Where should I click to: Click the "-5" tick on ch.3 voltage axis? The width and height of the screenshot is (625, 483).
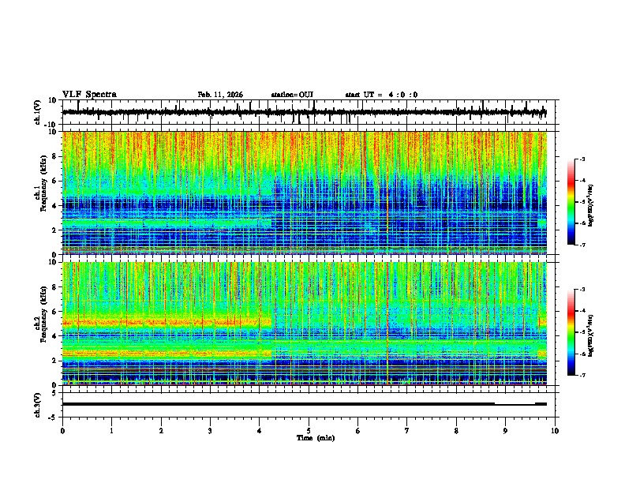click(x=53, y=417)
